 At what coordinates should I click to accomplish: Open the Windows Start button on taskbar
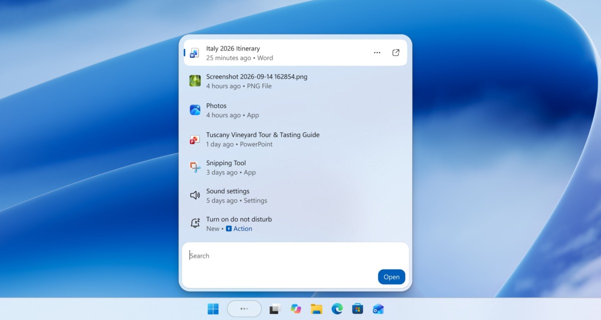click(213, 309)
